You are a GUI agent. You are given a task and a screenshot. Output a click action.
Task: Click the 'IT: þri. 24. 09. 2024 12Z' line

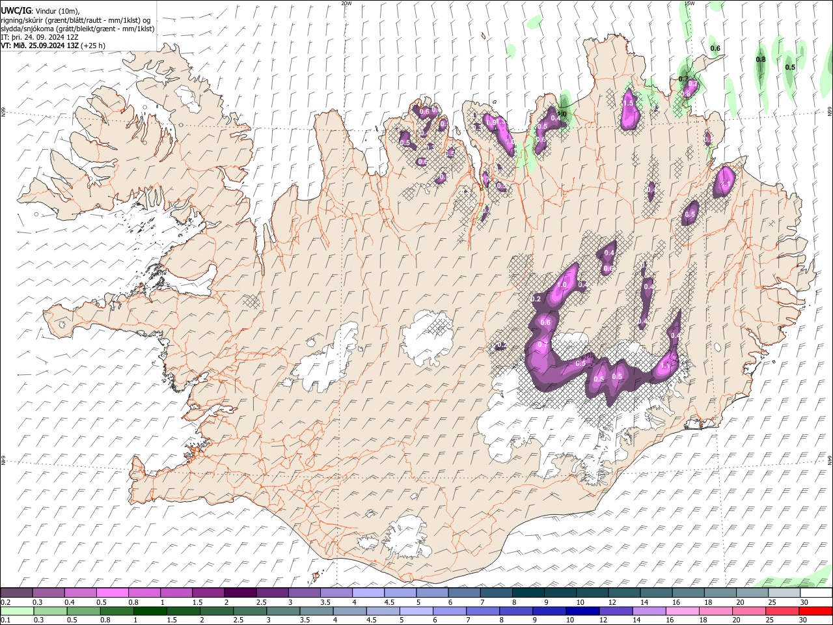coord(40,37)
